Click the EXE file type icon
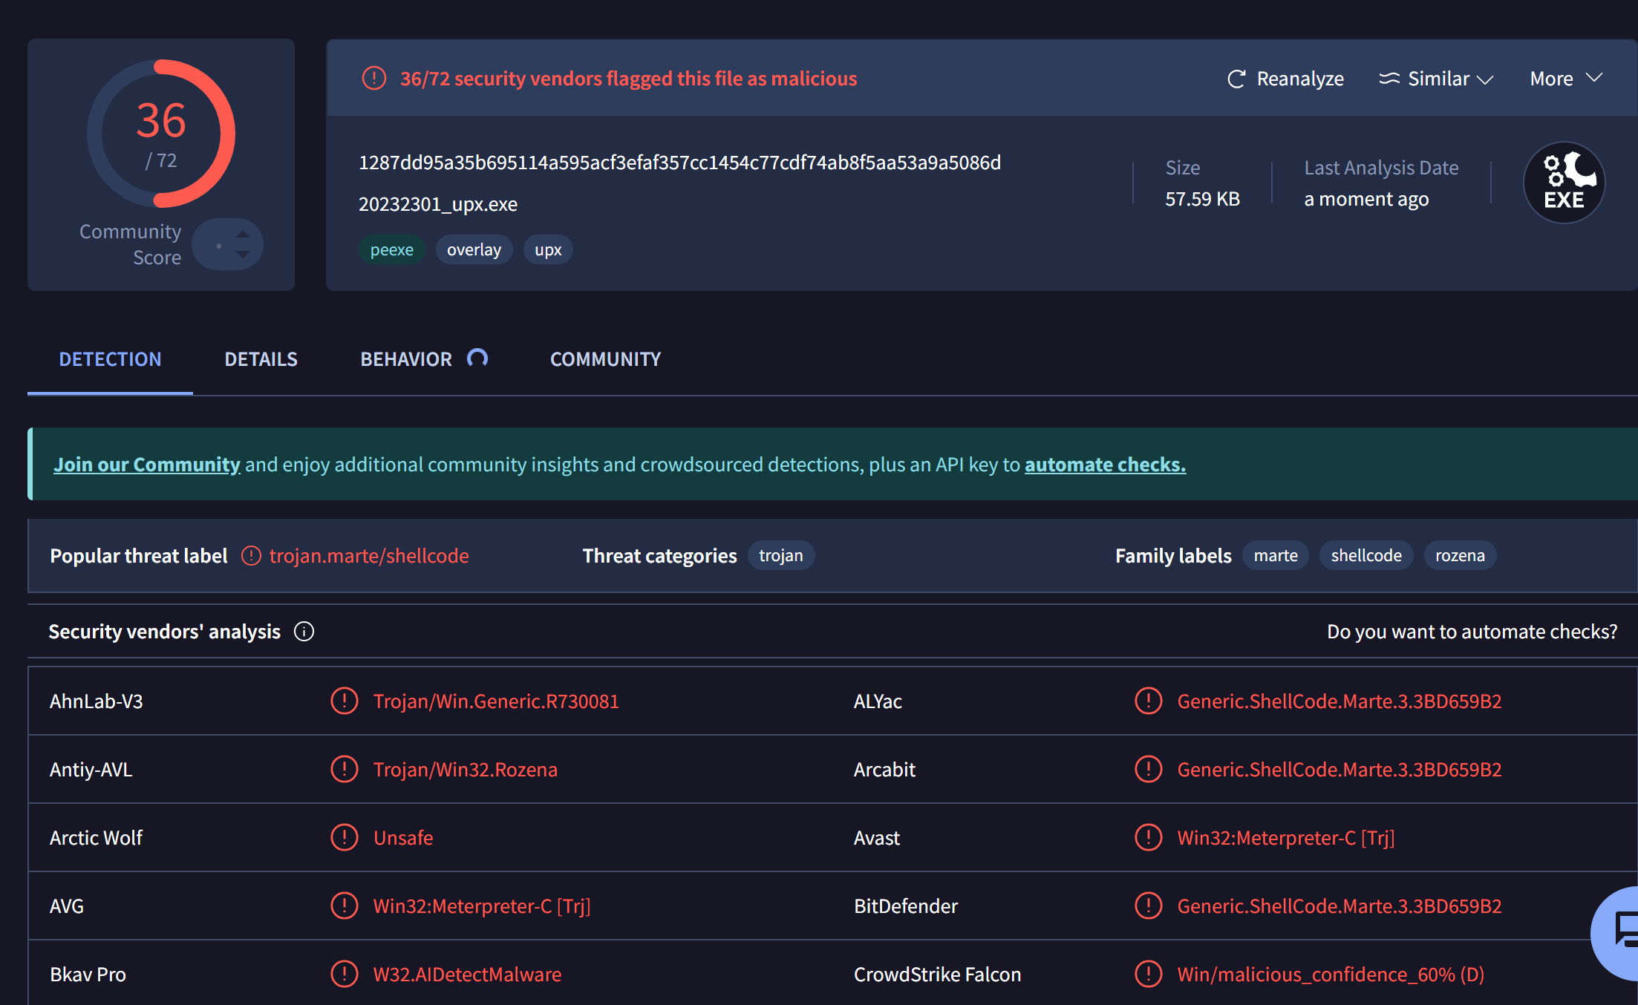Image resolution: width=1638 pixels, height=1005 pixels. pos(1564,183)
